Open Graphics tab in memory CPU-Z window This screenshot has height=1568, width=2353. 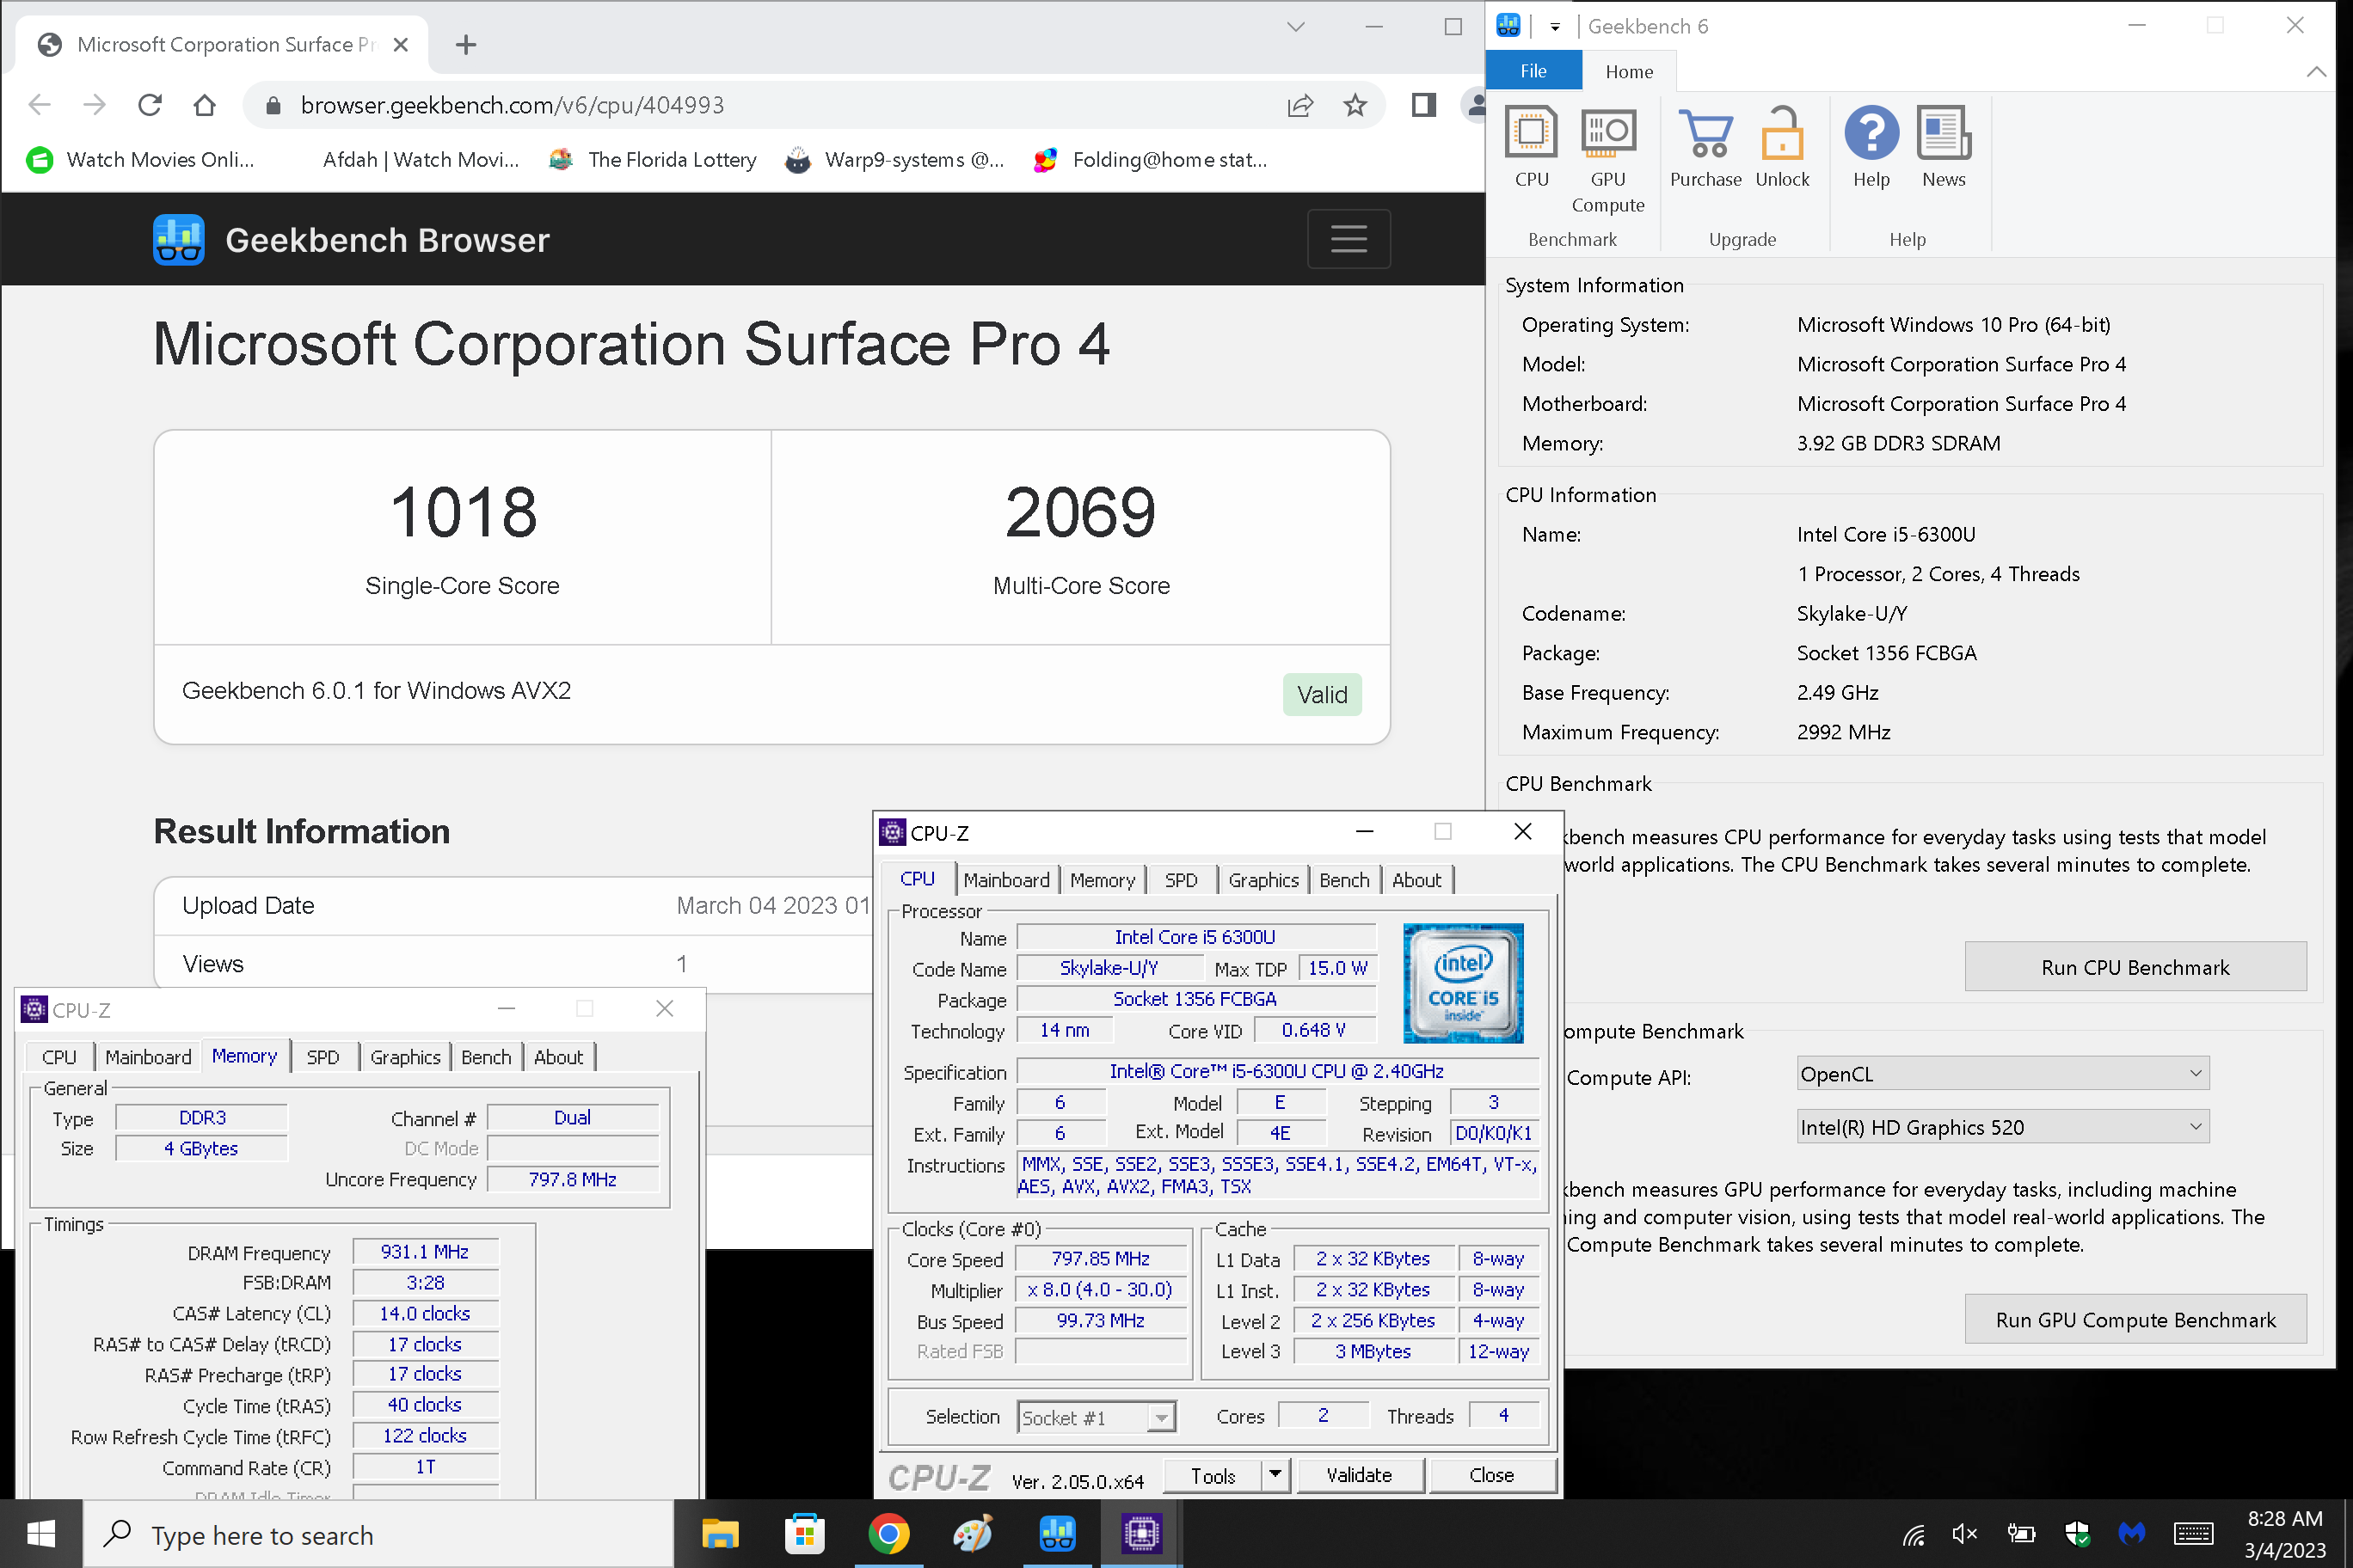coord(404,1057)
